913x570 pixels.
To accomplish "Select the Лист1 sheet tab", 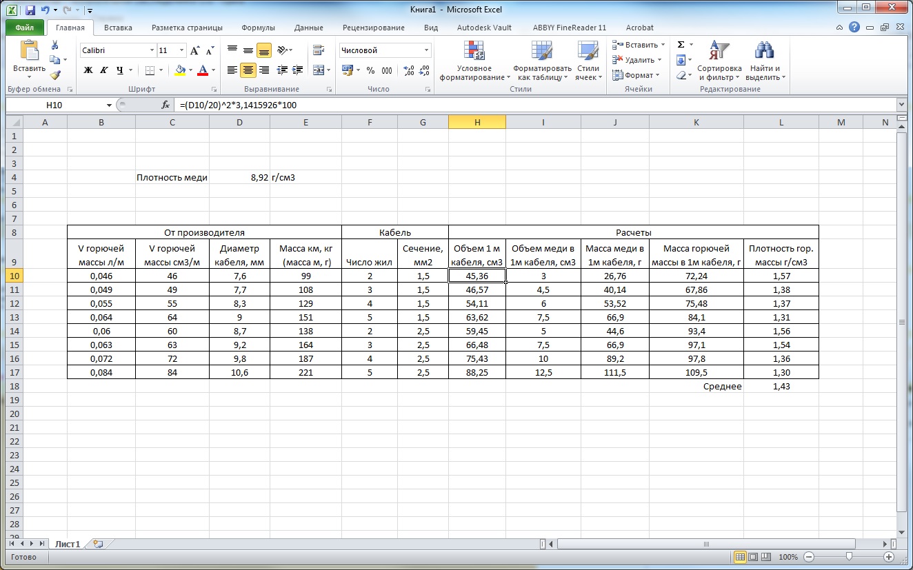I will [x=68, y=543].
